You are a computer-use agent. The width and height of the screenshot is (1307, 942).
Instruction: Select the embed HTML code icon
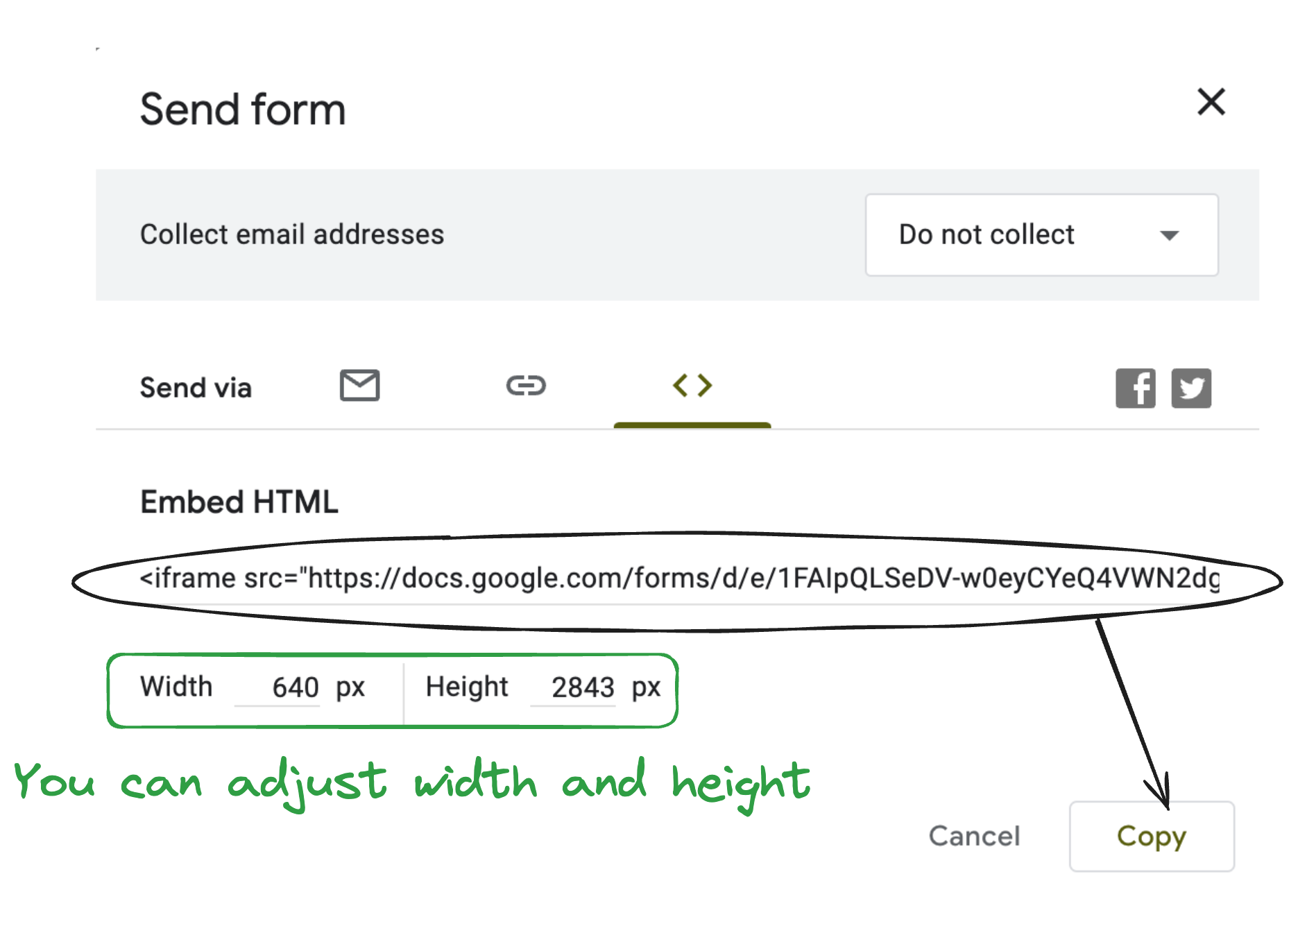coord(692,385)
